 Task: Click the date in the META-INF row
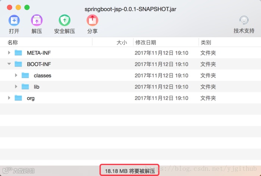pyautogui.click(x=161, y=53)
